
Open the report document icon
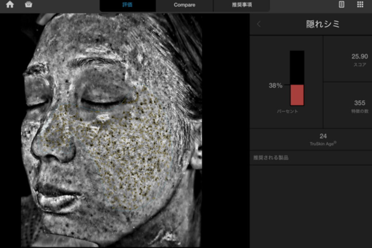341,5
